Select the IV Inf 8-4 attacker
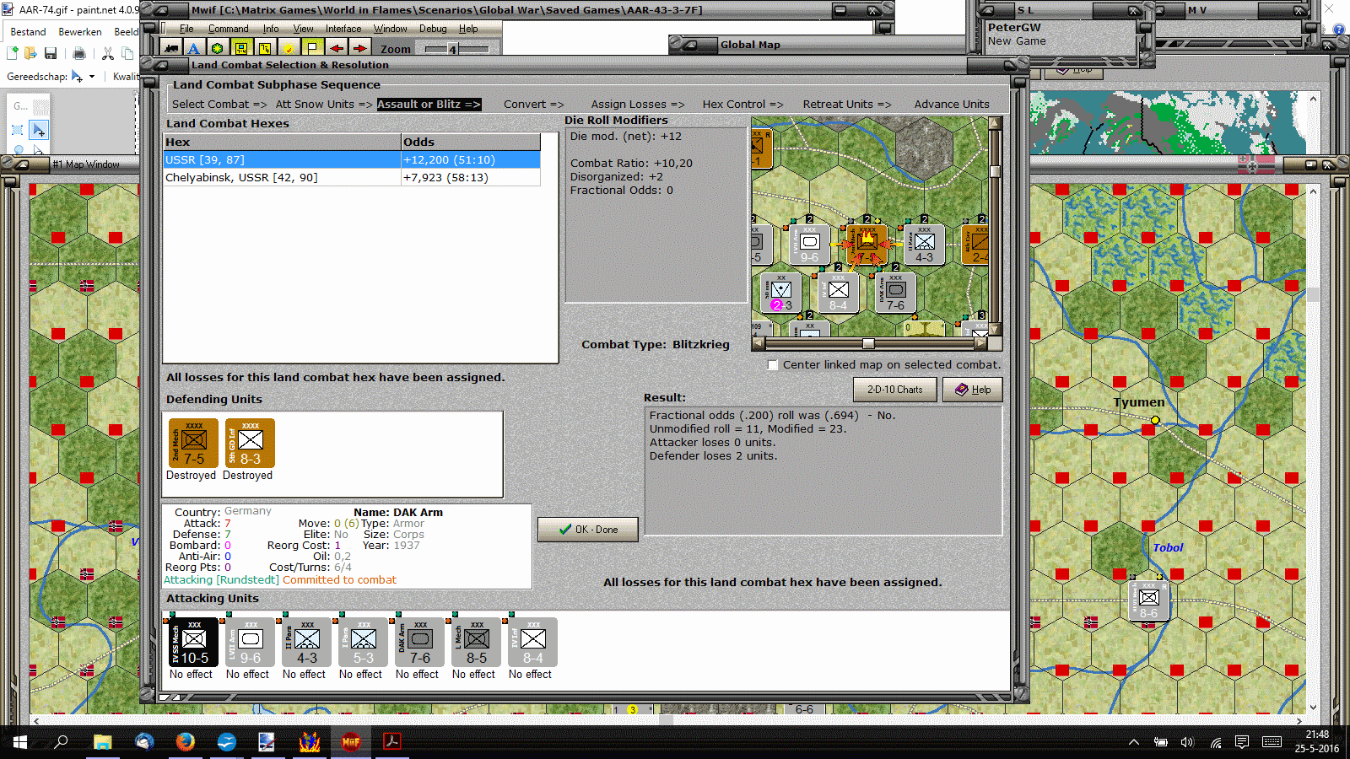 point(532,642)
